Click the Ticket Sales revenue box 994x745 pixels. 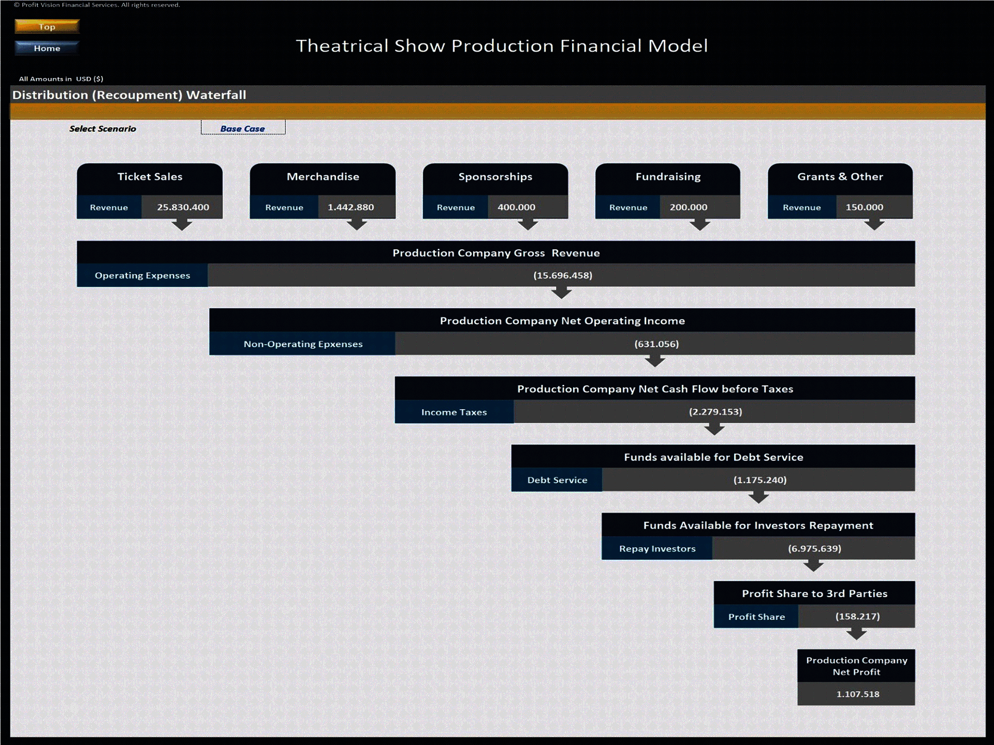pos(182,207)
